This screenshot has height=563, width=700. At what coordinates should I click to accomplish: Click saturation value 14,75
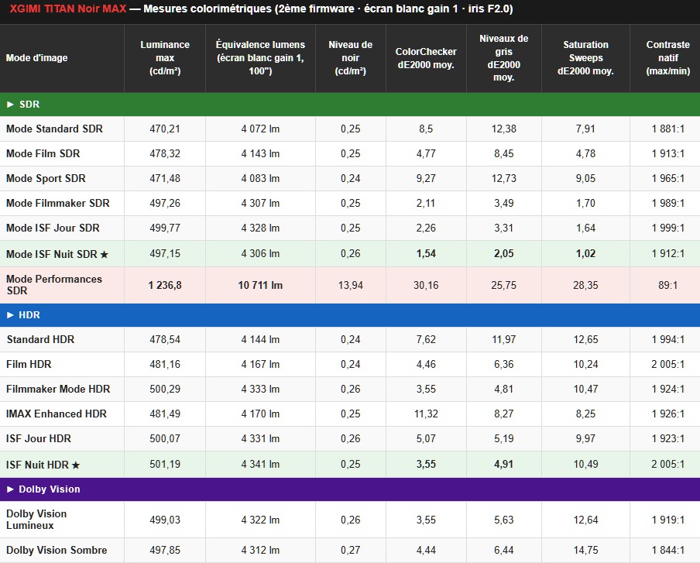(x=585, y=551)
